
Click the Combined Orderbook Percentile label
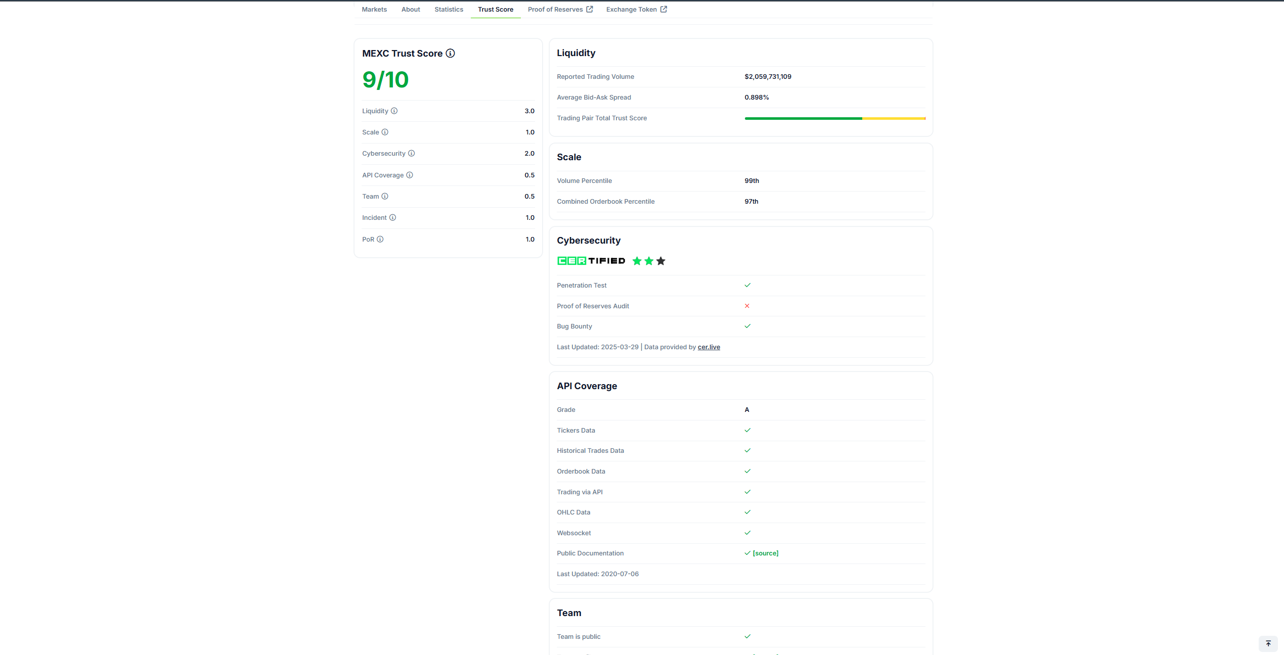click(605, 201)
